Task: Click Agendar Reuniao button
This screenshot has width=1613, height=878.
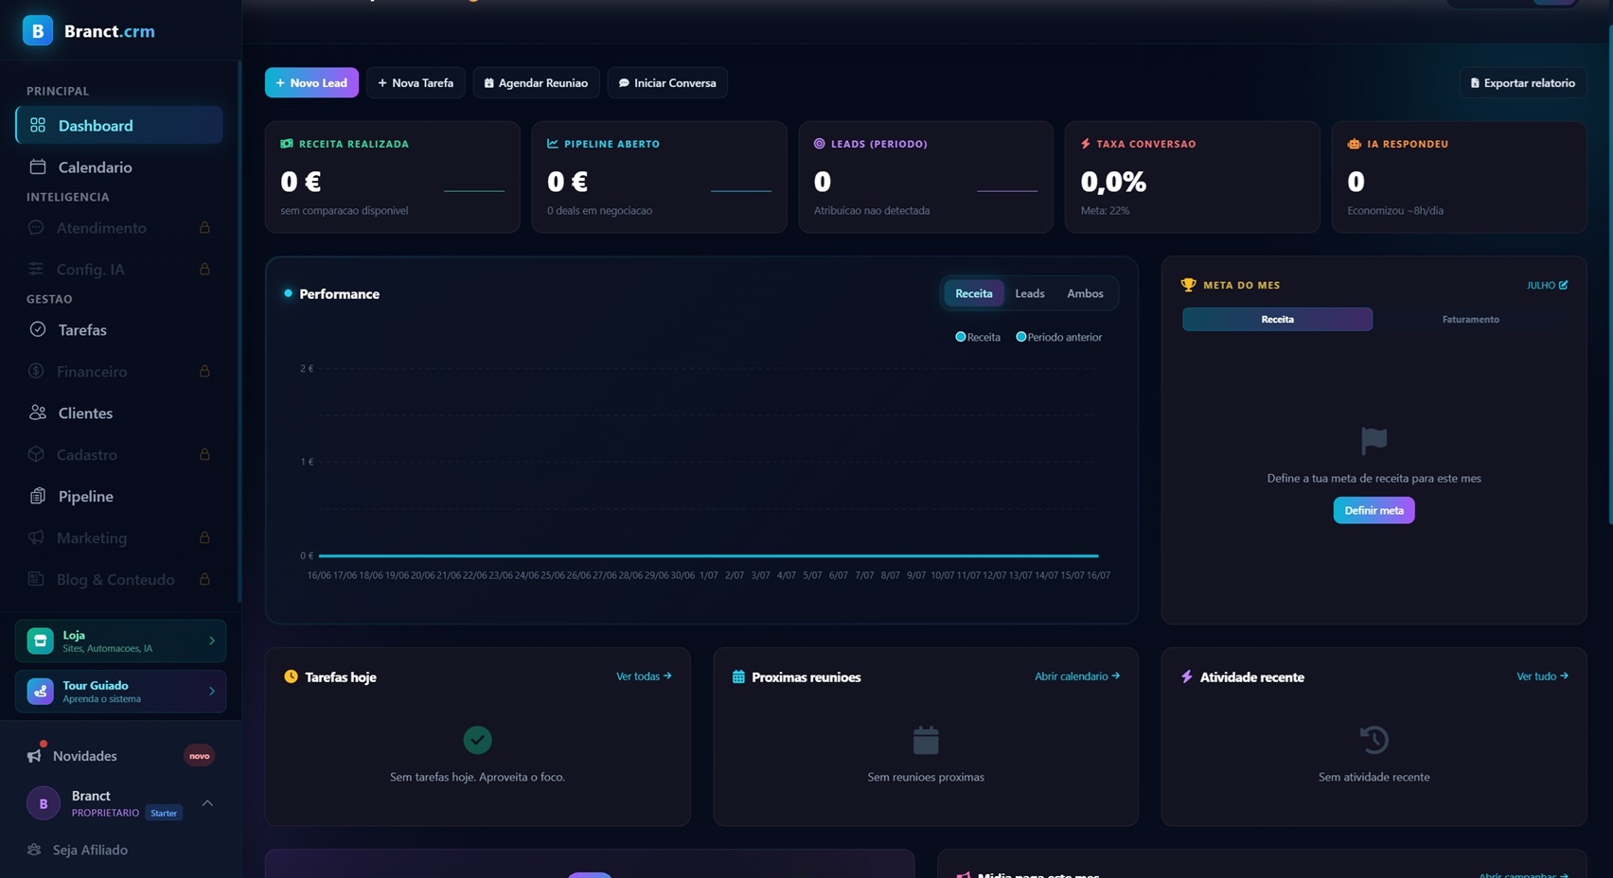Action: [536, 82]
